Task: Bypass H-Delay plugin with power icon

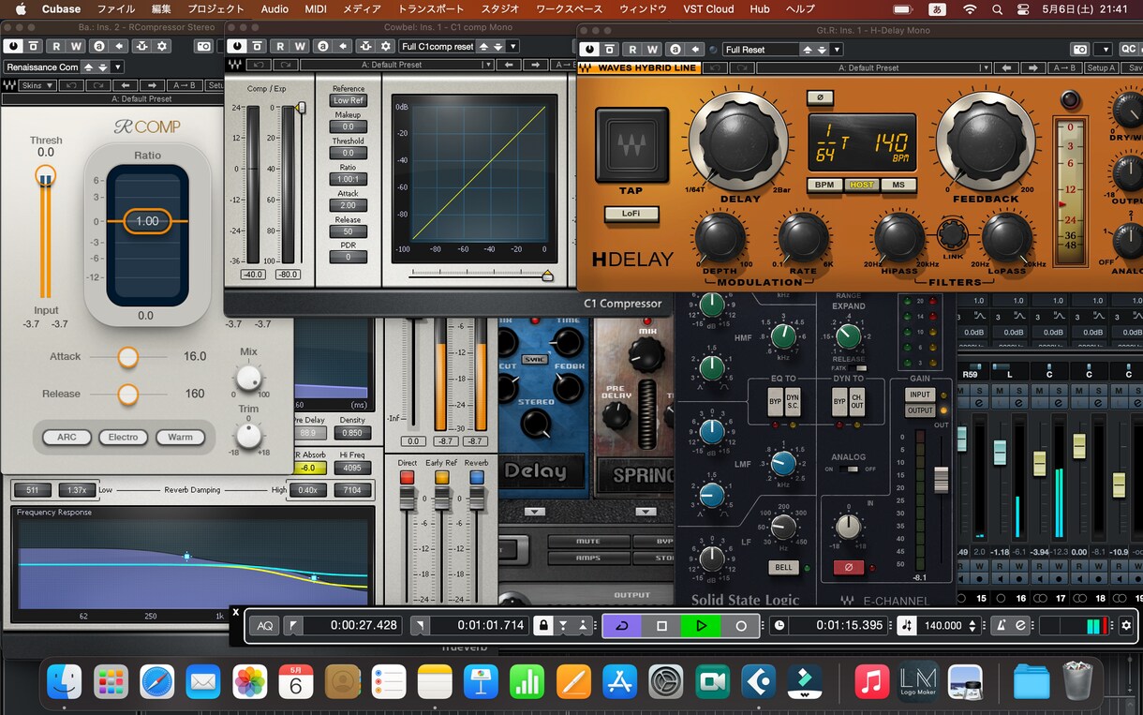Action: coord(589,50)
